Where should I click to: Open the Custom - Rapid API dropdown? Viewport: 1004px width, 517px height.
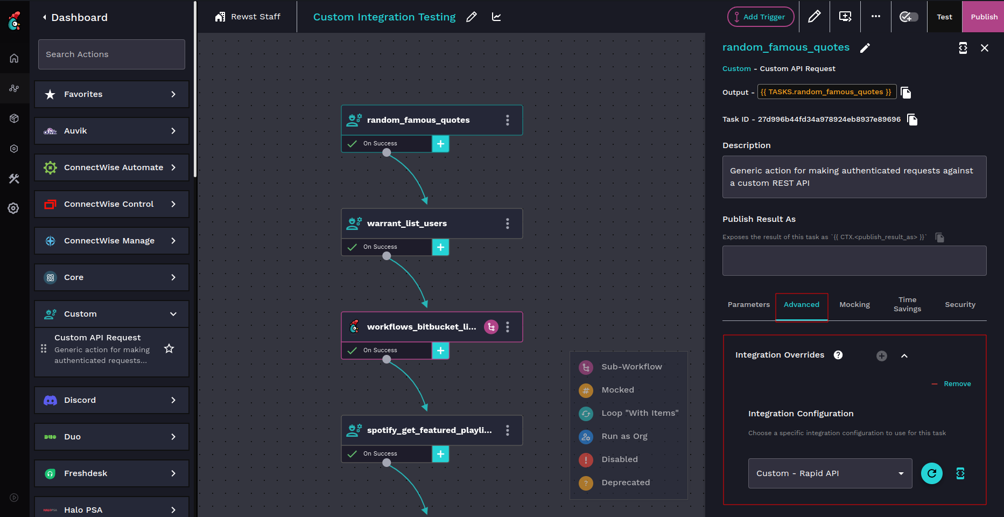point(830,473)
